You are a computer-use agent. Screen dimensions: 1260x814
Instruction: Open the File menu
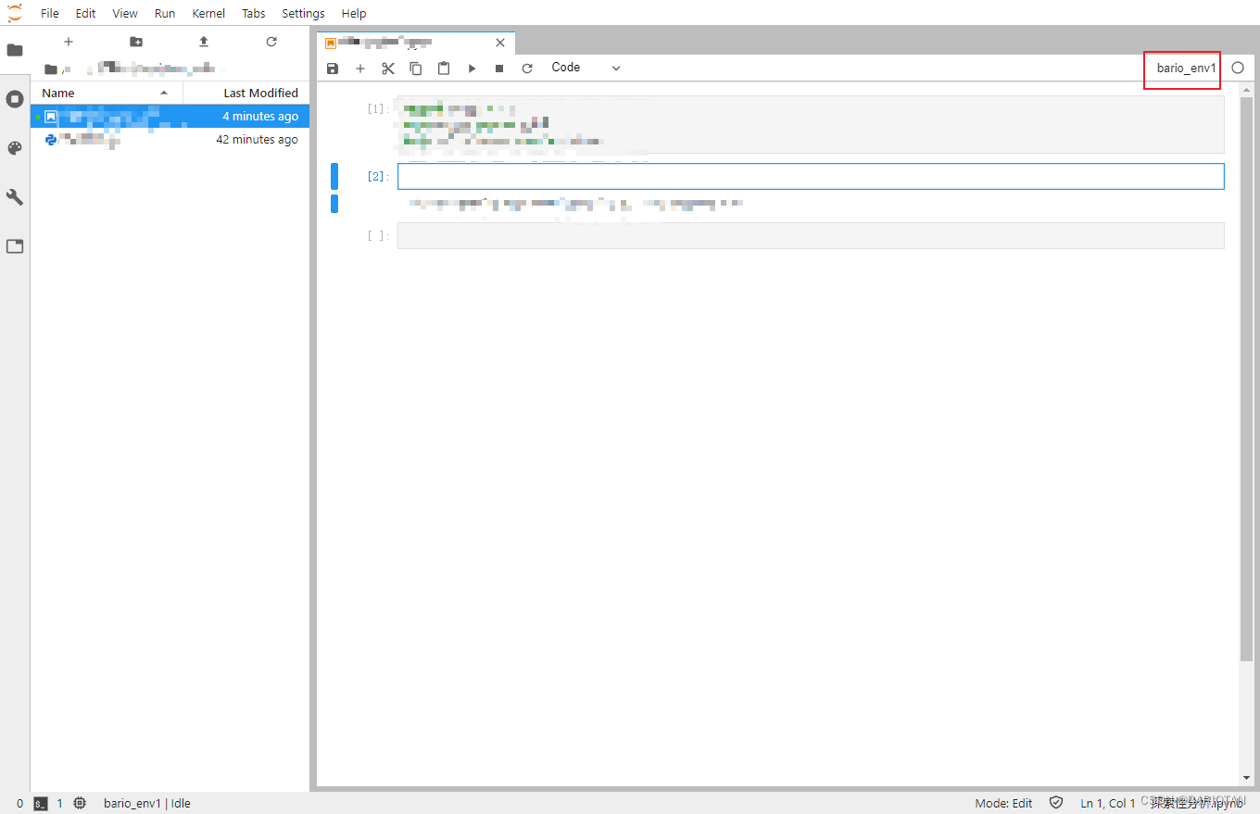coord(50,13)
